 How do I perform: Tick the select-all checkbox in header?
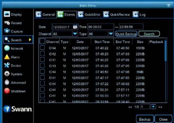42,41
